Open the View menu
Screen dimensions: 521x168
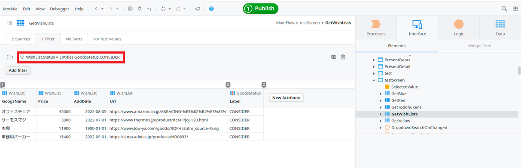coord(40,9)
